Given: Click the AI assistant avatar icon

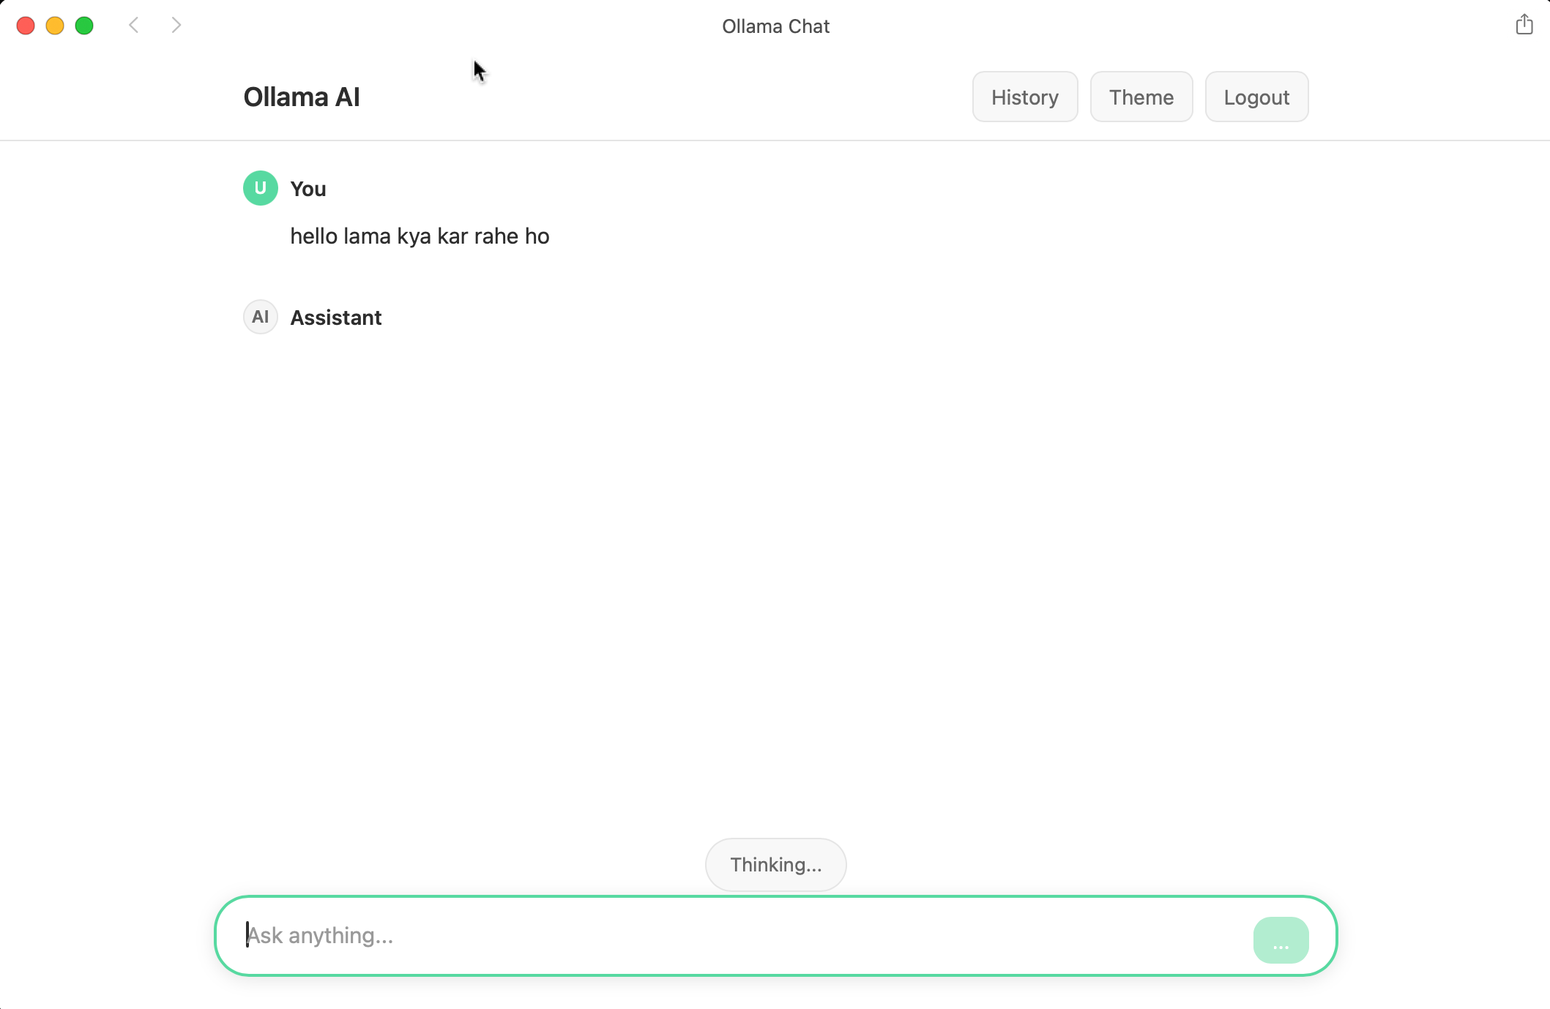Looking at the screenshot, I should pos(260,317).
